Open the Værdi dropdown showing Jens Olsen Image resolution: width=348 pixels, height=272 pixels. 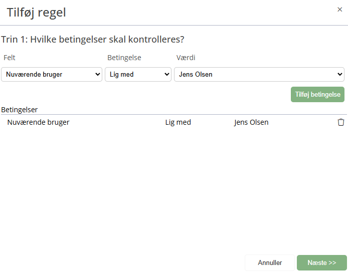pyautogui.click(x=259, y=75)
